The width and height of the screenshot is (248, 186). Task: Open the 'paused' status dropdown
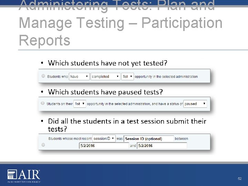[x=195, y=104]
